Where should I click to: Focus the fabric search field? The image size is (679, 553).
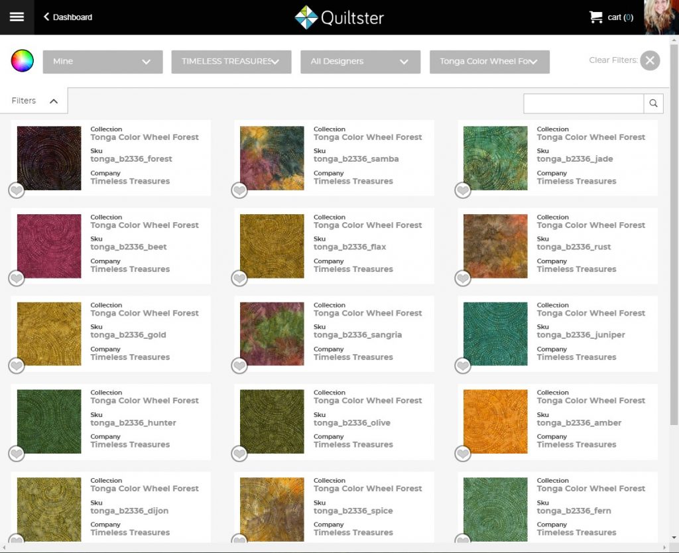(x=584, y=103)
